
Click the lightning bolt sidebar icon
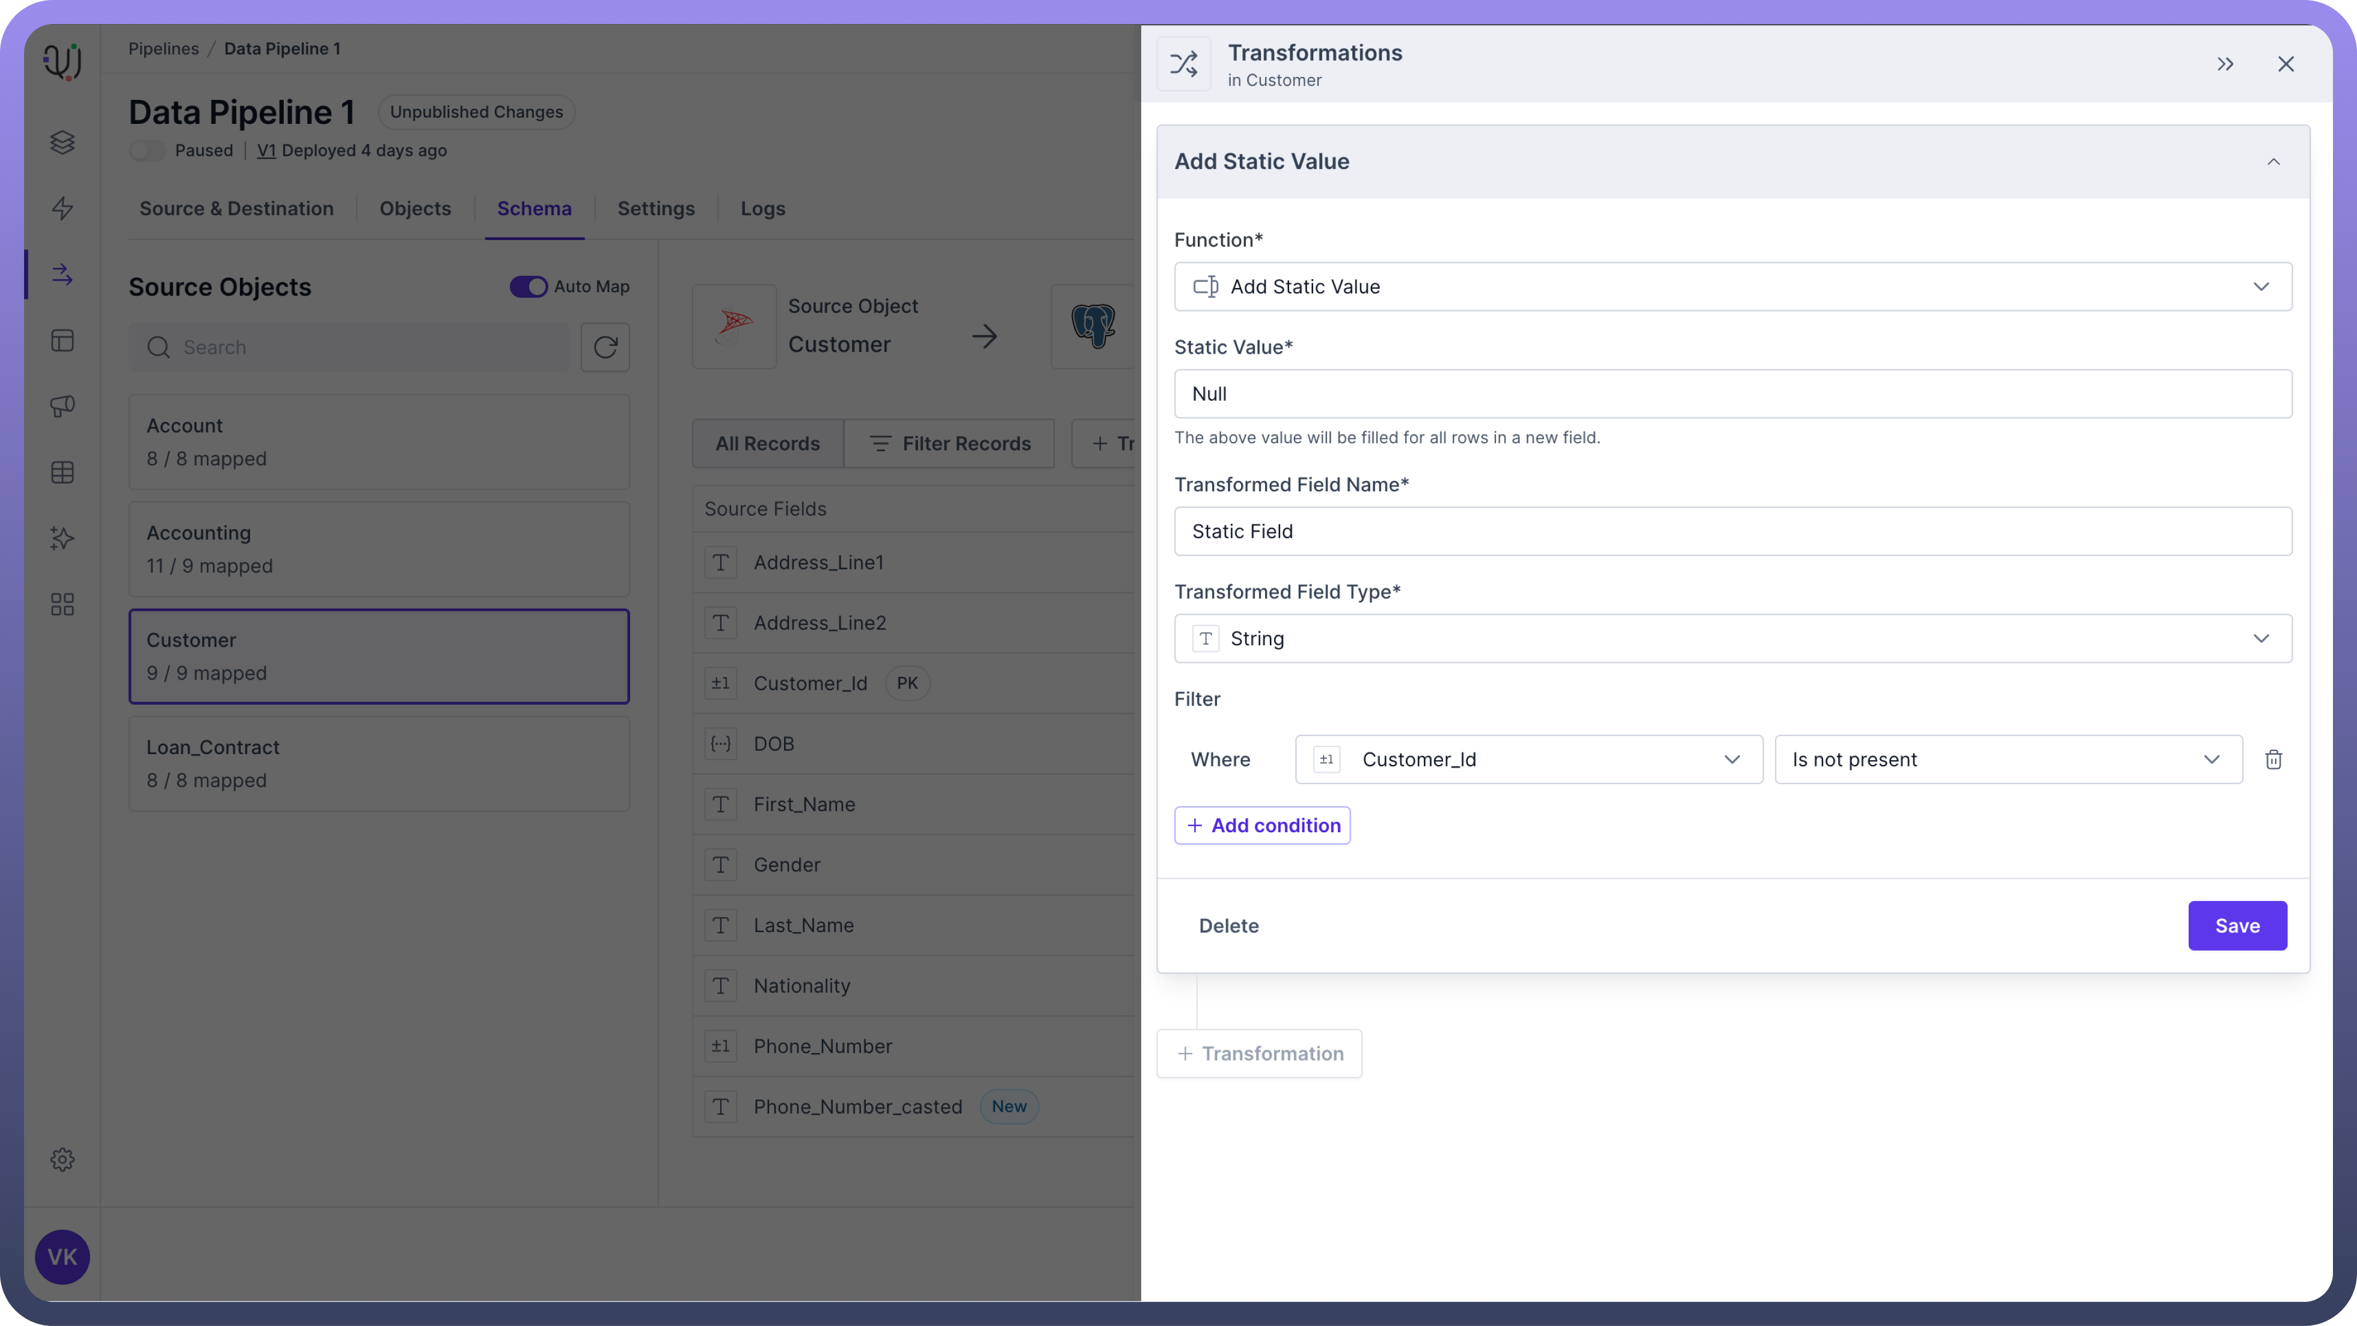62,209
